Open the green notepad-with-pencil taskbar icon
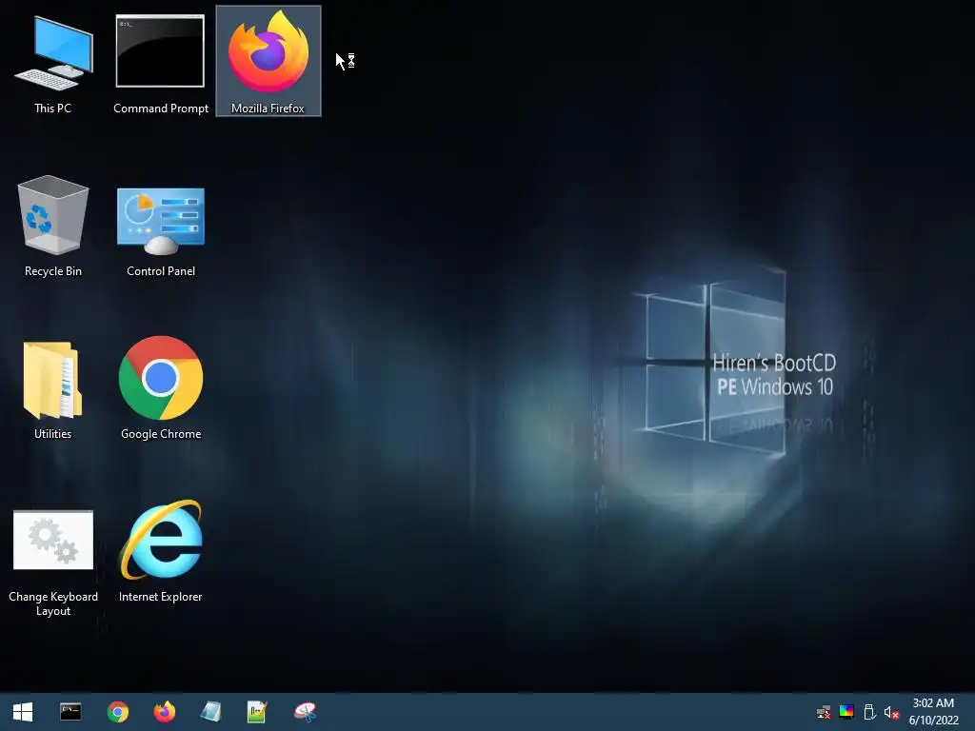975x731 pixels. [x=257, y=712]
